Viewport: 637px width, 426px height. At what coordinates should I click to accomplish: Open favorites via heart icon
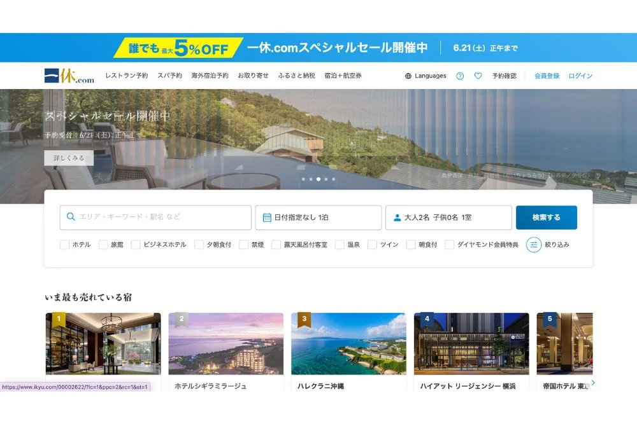(478, 76)
